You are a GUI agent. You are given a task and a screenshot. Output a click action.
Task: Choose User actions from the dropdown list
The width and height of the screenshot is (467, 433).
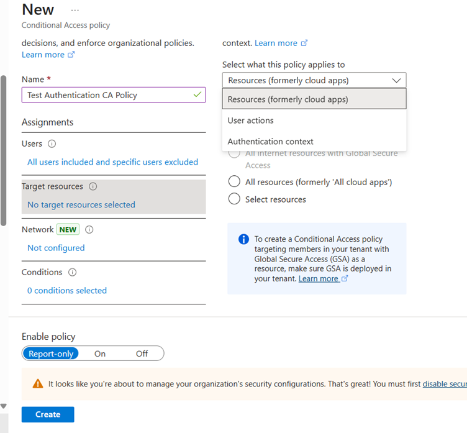251,121
